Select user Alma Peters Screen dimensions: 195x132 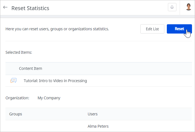[x=98, y=126]
